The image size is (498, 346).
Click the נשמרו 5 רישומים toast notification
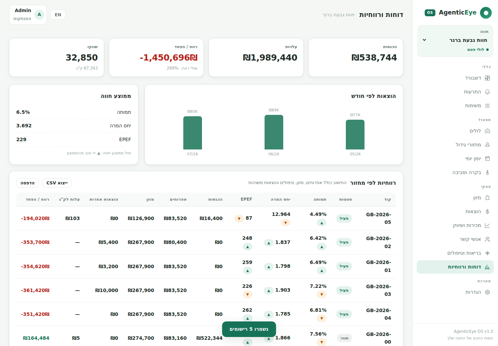tap(249, 329)
